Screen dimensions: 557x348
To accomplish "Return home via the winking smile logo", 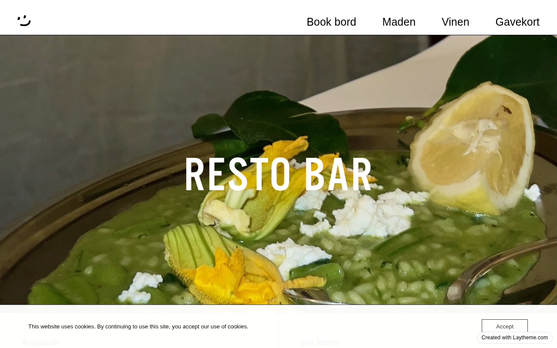I will tap(24, 20).
